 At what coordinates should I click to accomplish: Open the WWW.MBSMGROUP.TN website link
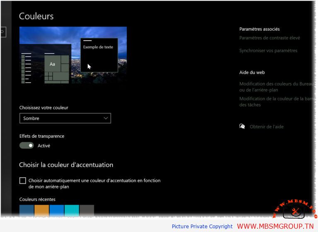pos(275,226)
